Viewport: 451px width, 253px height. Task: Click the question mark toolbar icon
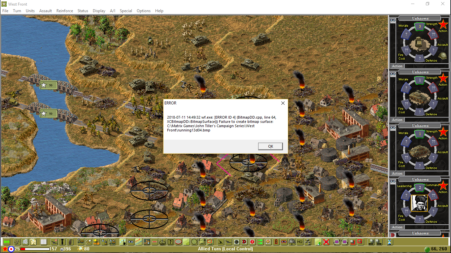pyautogui.click(x=170, y=242)
